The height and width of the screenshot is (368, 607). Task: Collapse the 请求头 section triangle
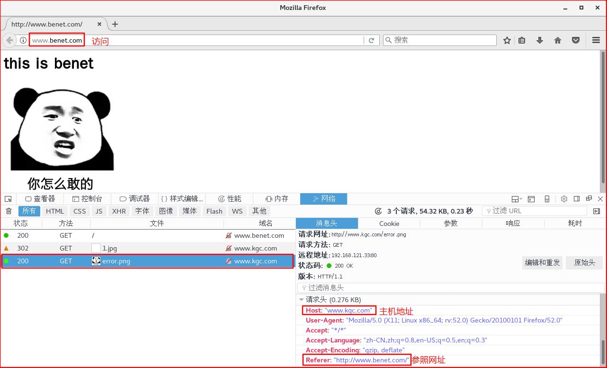tap(301, 300)
